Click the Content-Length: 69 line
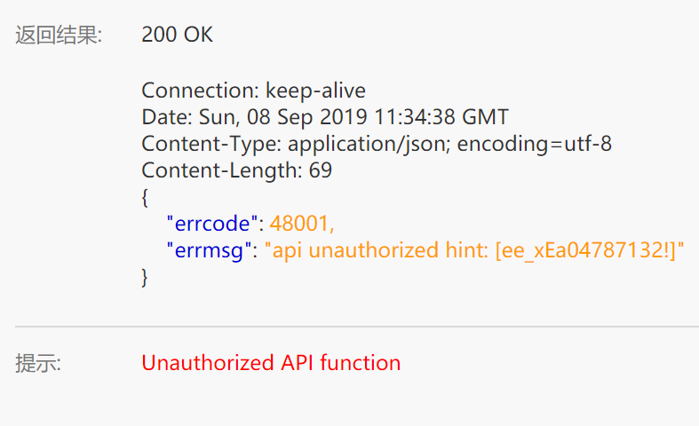 pyautogui.click(x=236, y=170)
